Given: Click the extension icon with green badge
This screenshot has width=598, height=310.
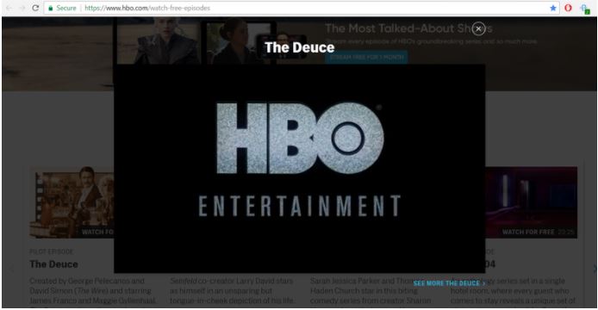Looking at the screenshot, I should (584, 9).
